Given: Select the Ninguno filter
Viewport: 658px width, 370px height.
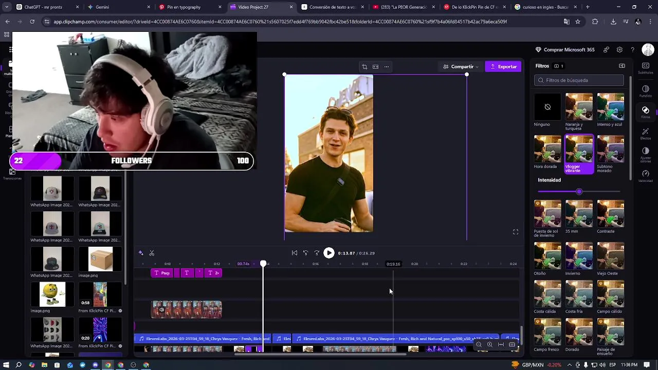Looking at the screenshot, I should coord(547,110).
